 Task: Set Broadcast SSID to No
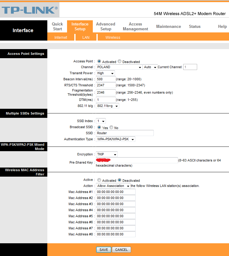[111, 127]
